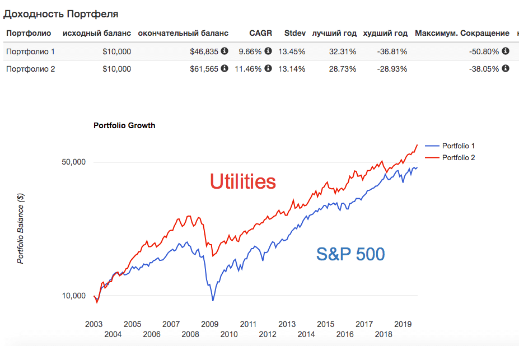Click the Portfolio Growth chart title
The width and height of the screenshot is (519, 346).
click(124, 125)
